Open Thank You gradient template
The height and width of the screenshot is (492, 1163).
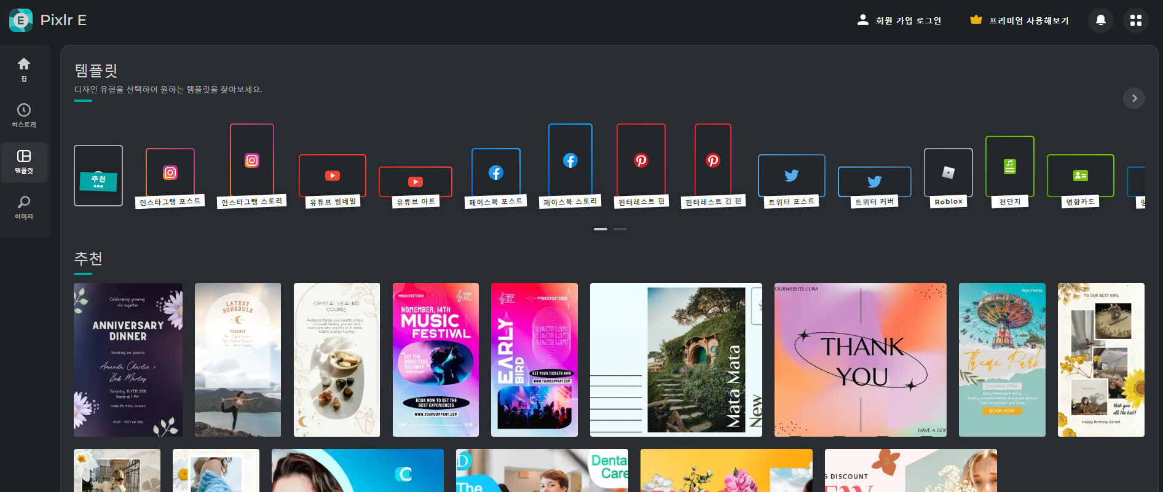(861, 360)
